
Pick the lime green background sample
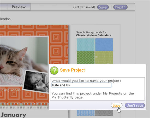click(x=104, y=57)
